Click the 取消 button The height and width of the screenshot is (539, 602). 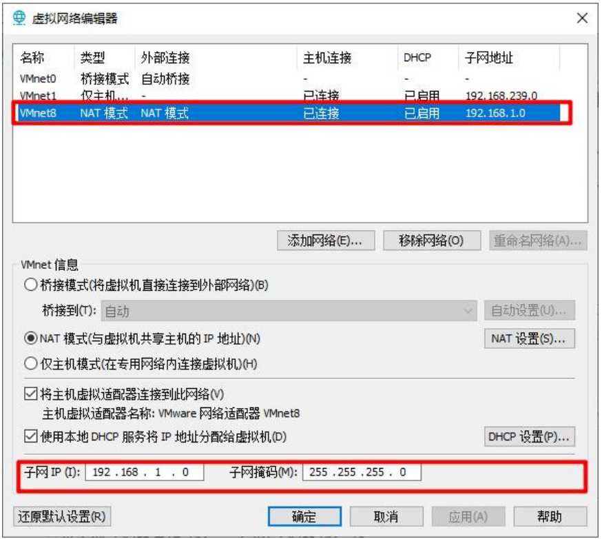click(x=386, y=517)
